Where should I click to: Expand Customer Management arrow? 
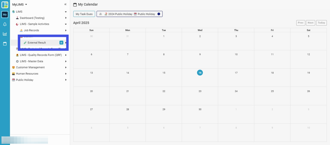66,67
